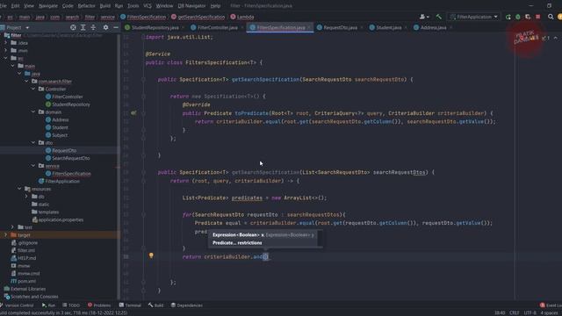Stop the running application with red square
The width and height of the screenshot is (562, 316).
coord(538,17)
